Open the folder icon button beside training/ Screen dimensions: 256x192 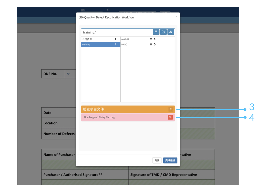[163, 32]
